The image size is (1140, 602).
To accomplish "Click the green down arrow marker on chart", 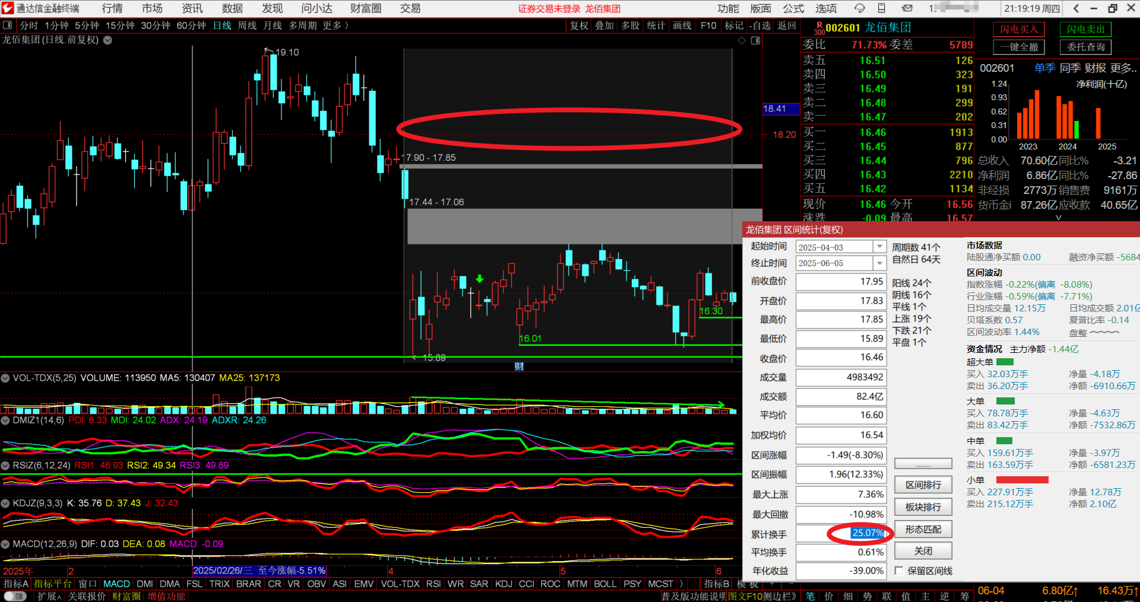I will click(480, 278).
